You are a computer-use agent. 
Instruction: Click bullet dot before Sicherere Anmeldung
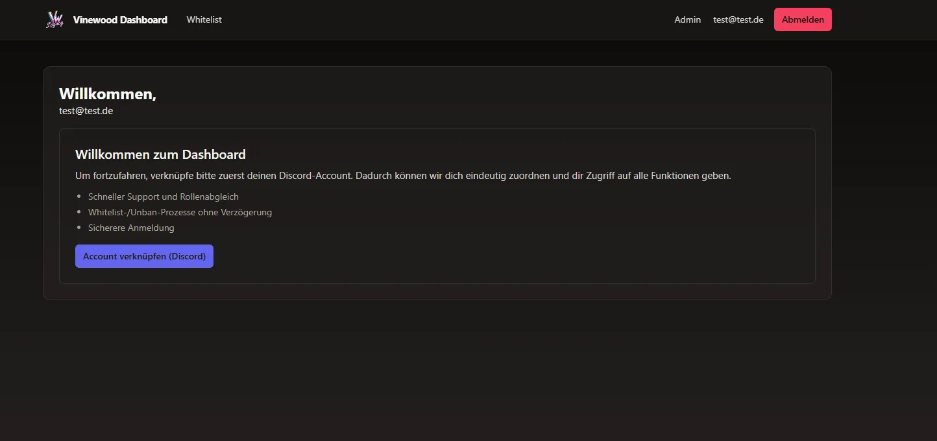coord(79,228)
